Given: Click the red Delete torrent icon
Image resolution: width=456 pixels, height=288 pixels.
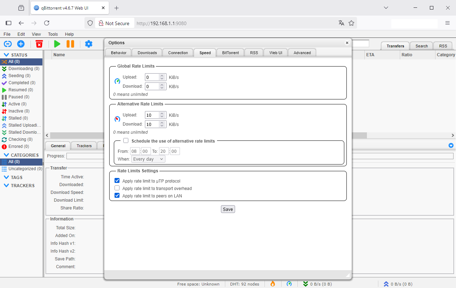Looking at the screenshot, I should pyautogui.click(x=39, y=44).
